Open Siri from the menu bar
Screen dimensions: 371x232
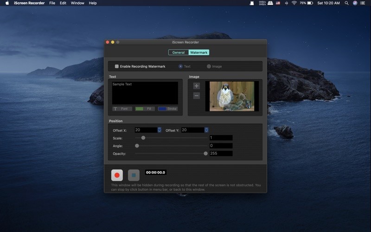tap(355, 3)
